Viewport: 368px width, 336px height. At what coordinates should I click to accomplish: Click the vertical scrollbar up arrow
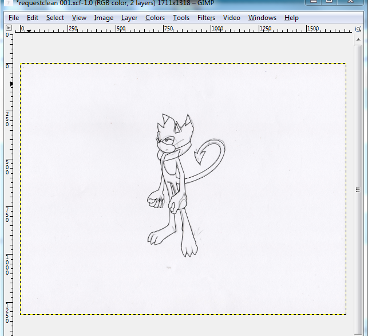(358, 40)
